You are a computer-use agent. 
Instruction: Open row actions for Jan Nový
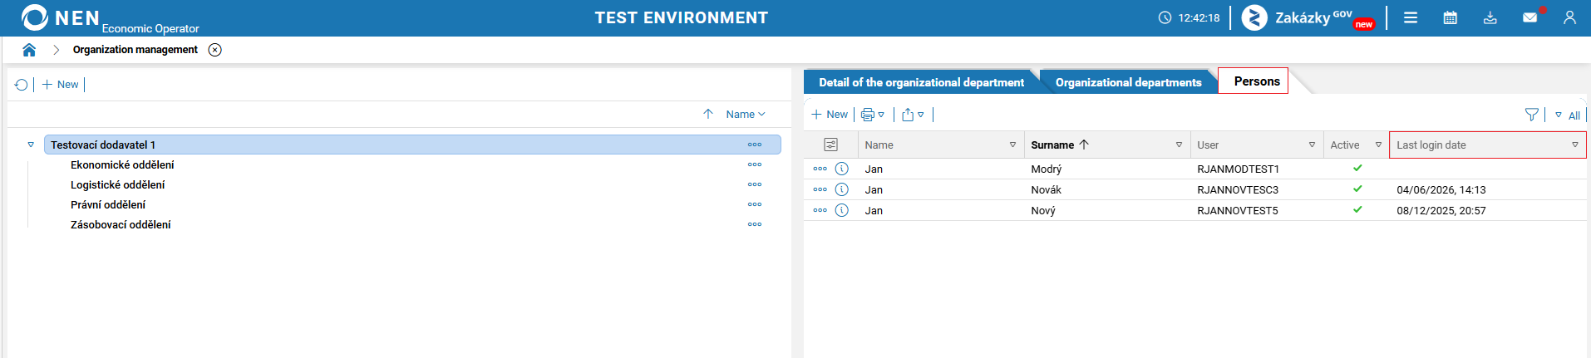pyautogui.click(x=820, y=210)
